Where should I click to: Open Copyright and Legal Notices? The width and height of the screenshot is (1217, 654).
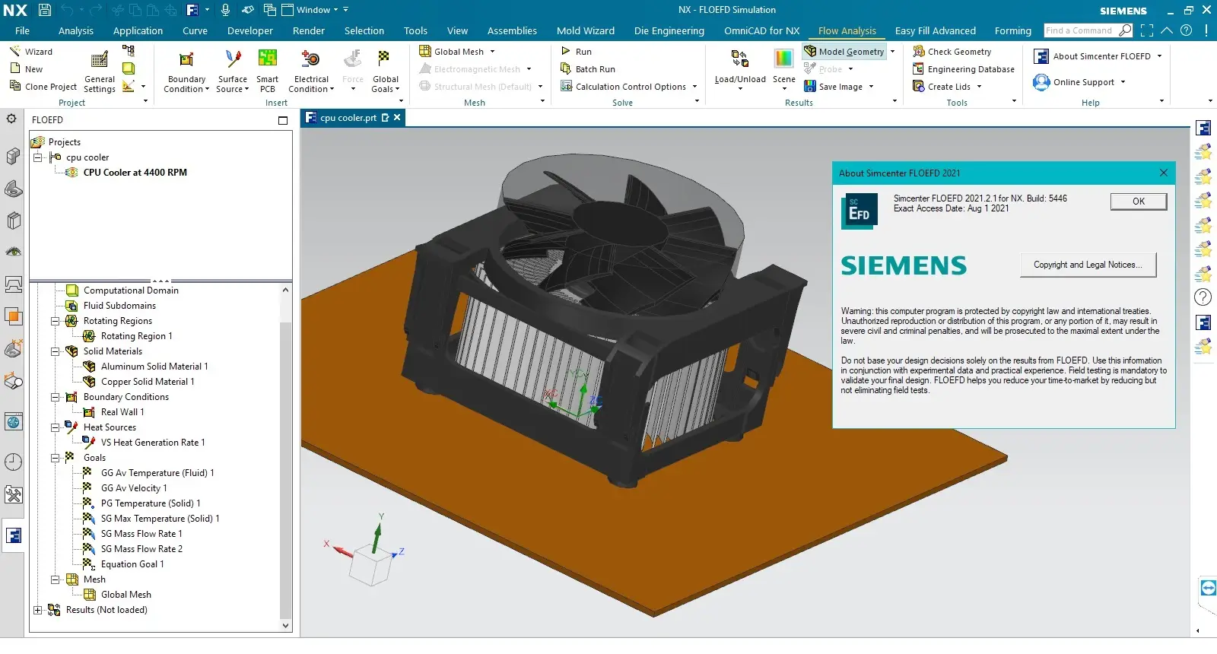pyautogui.click(x=1088, y=265)
